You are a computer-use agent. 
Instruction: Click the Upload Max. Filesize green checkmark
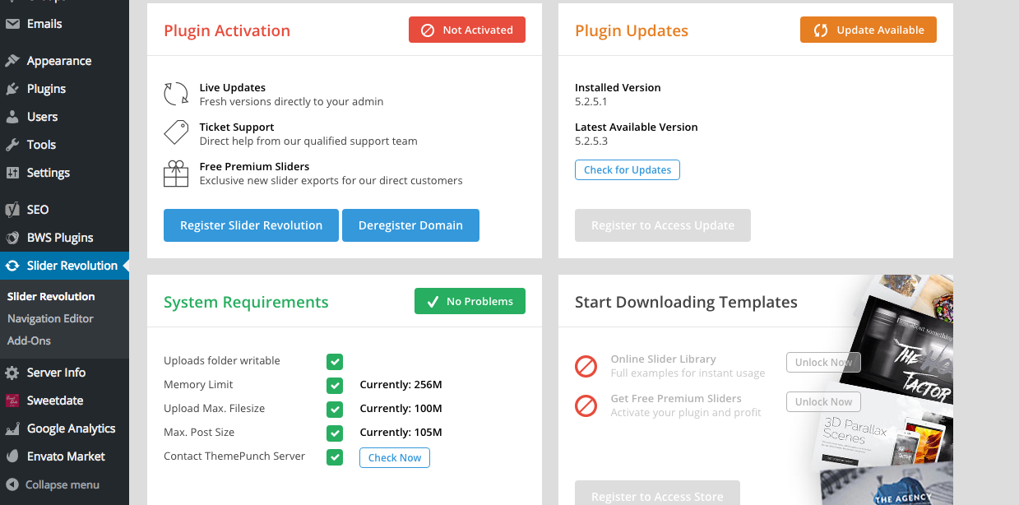coord(335,410)
